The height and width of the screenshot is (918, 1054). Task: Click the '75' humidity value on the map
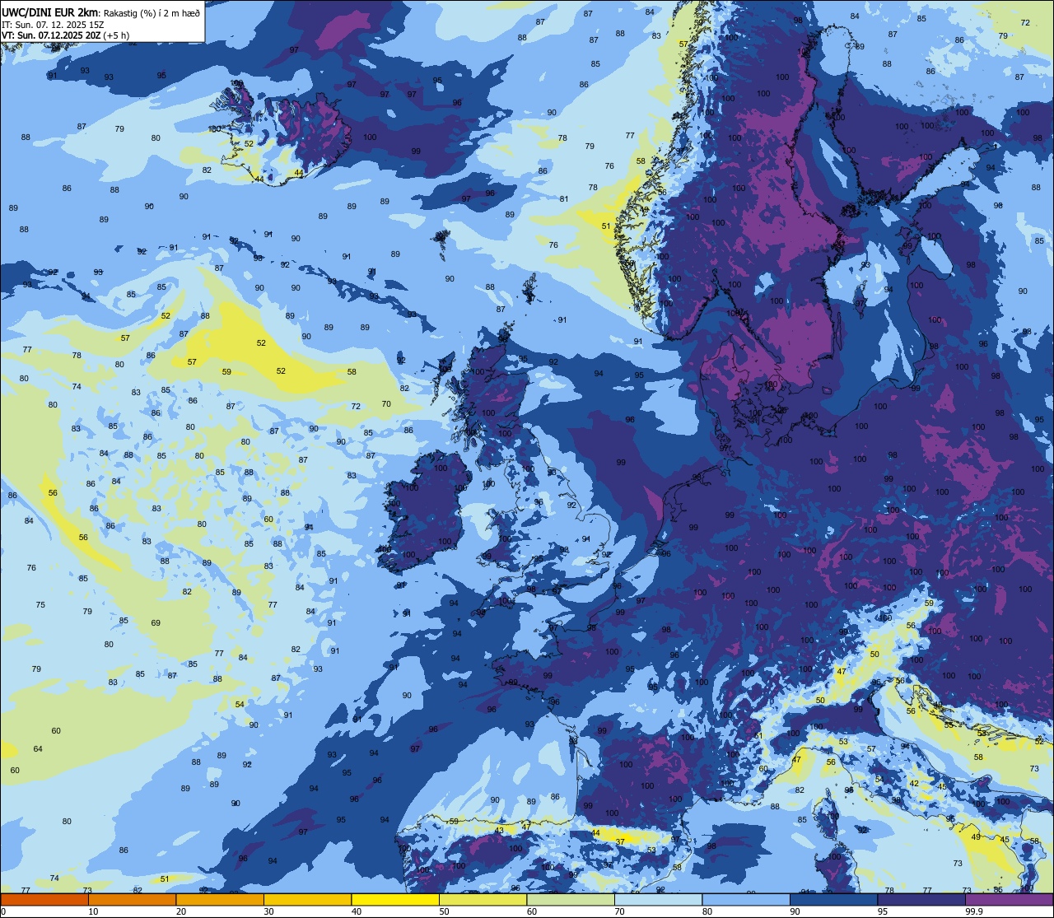[x=40, y=604]
